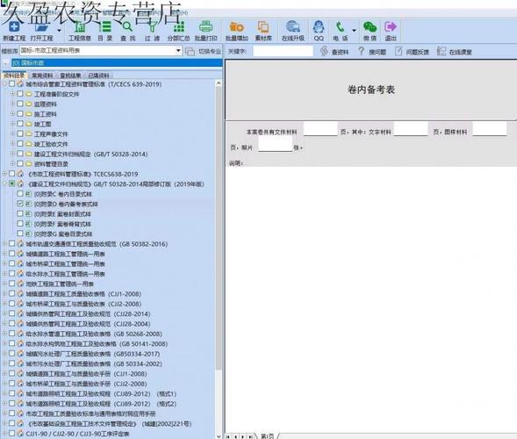Select the [0] 国标市政 root tree node
Viewport: 517px width, 439px height.
tap(117, 62)
